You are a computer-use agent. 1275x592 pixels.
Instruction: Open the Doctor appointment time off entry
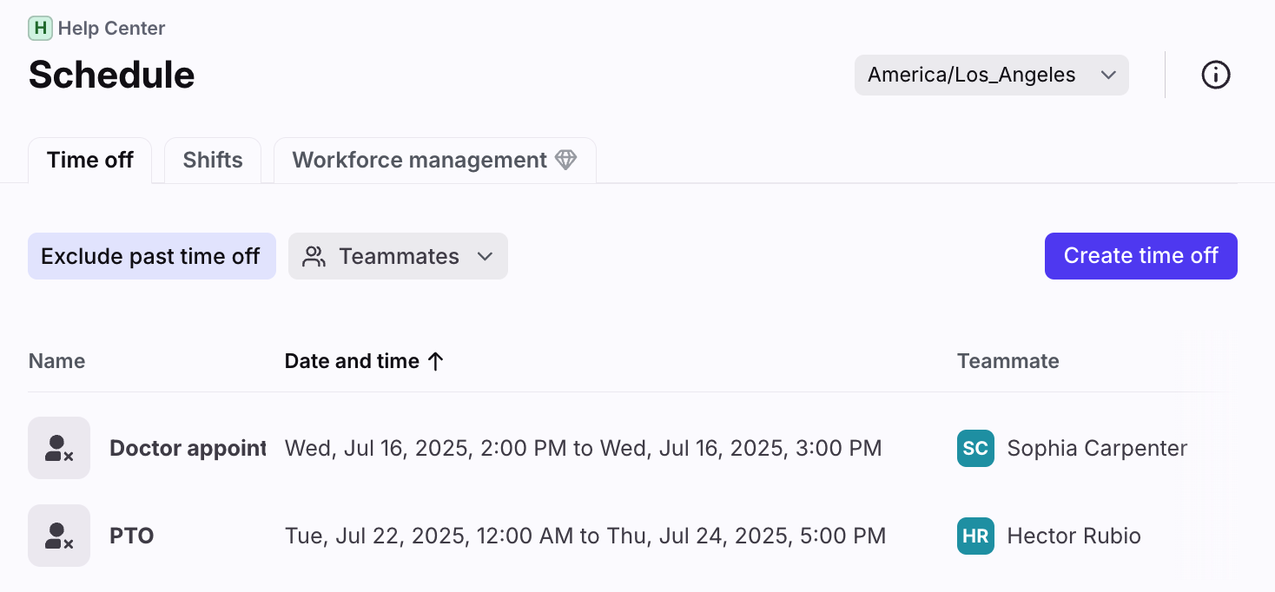pyautogui.click(x=188, y=448)
